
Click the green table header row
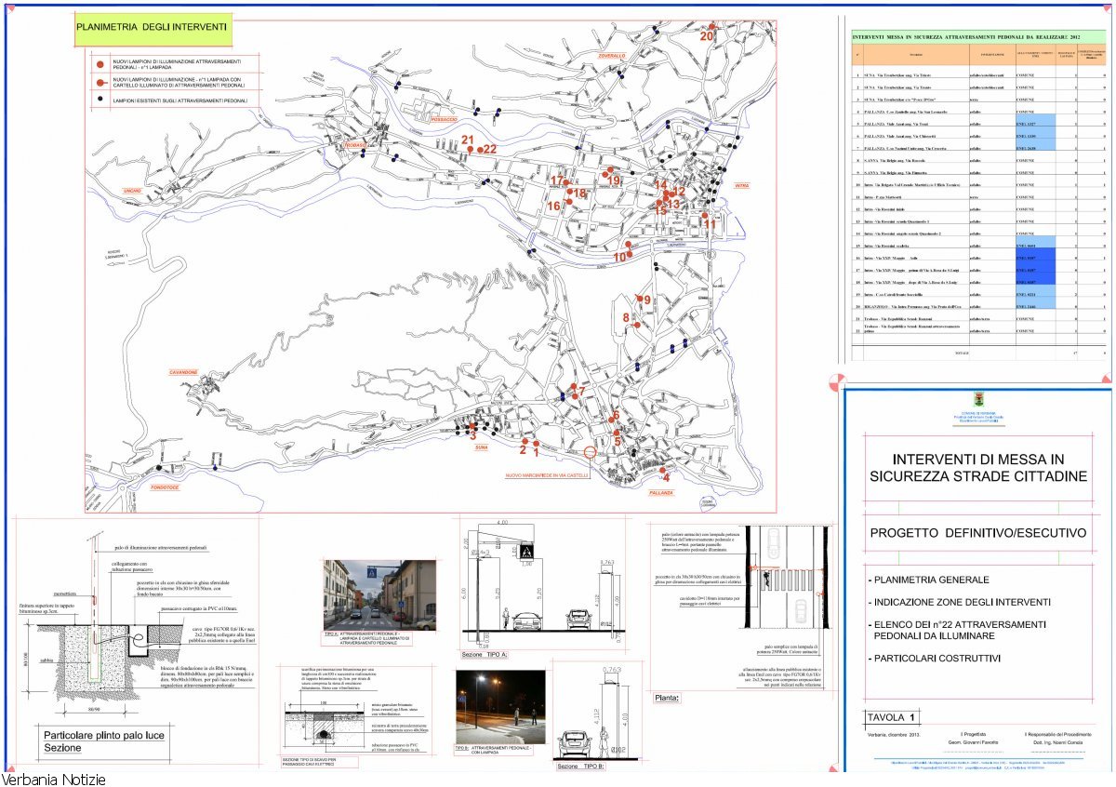[x=977, y=35]
